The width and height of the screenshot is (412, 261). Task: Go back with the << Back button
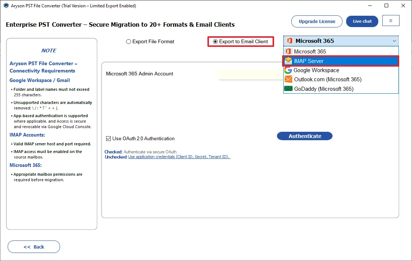point(34,247)
